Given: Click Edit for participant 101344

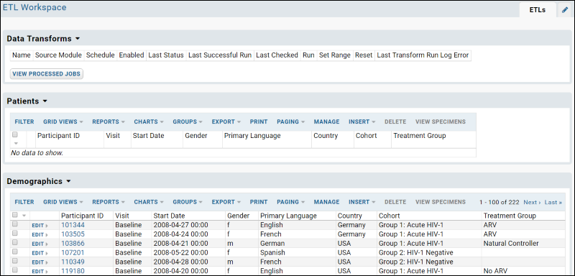Looking at the screenshot, I should click(40, 226).
